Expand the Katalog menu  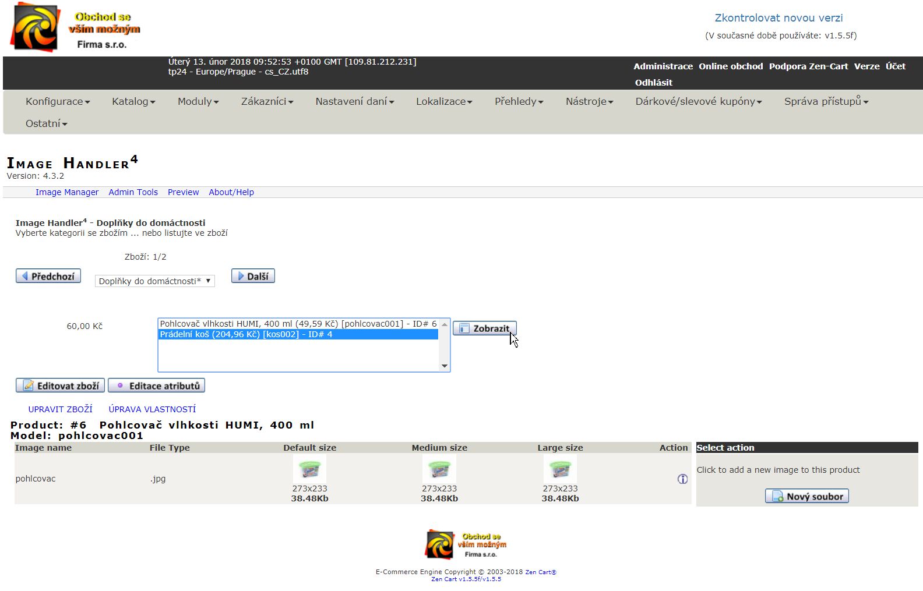click(x=133, y=101)
